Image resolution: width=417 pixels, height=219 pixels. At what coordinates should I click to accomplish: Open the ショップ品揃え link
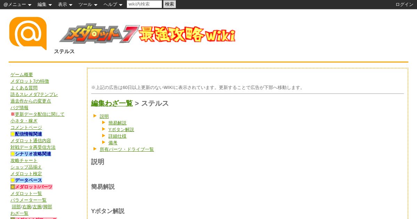click(26, 167)
